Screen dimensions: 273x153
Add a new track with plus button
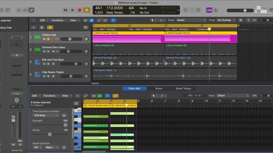point(34,27)
